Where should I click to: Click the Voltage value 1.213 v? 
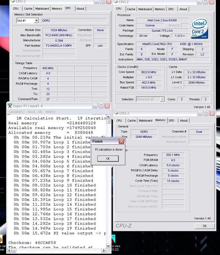coord(180,36)
